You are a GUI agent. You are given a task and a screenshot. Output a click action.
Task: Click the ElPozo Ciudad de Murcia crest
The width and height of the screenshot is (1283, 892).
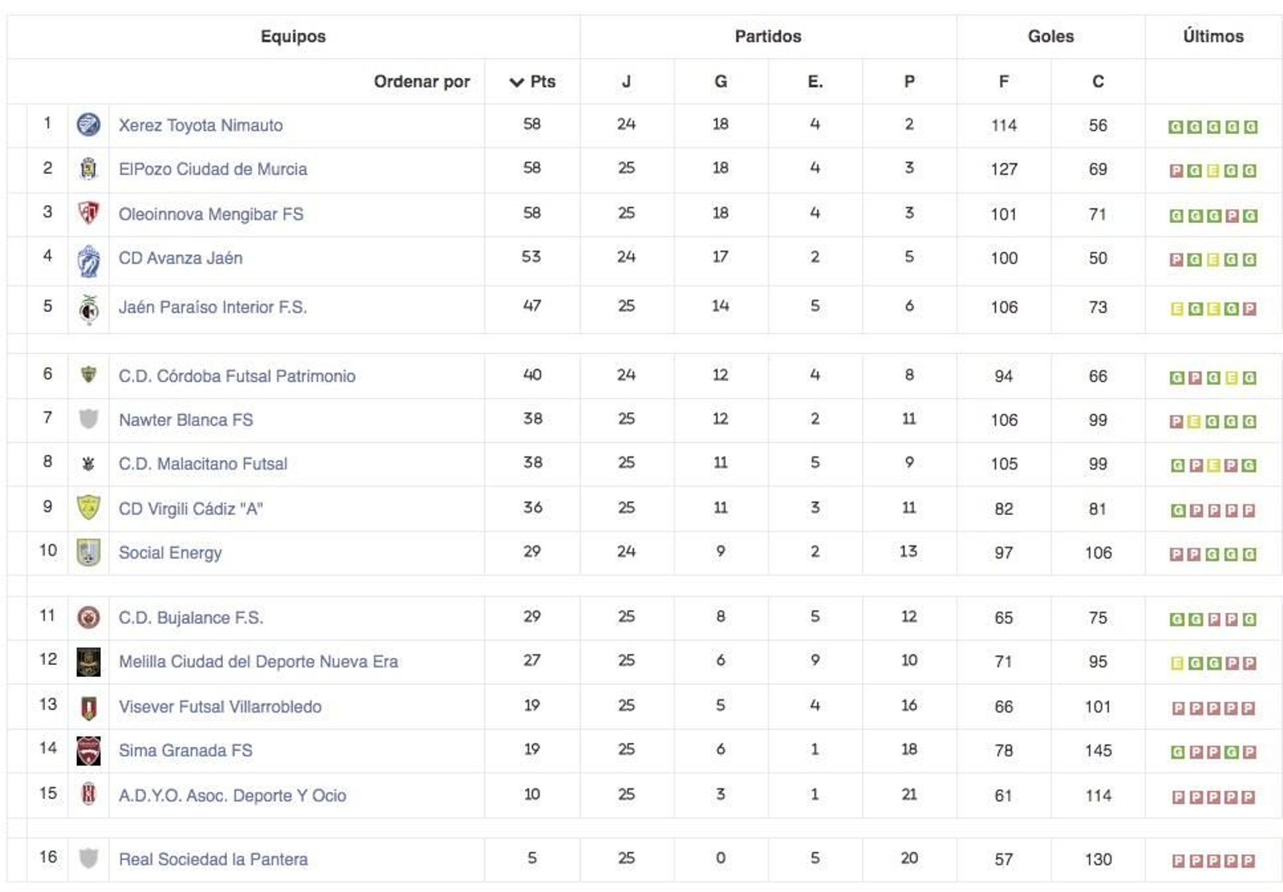point(88,168)
